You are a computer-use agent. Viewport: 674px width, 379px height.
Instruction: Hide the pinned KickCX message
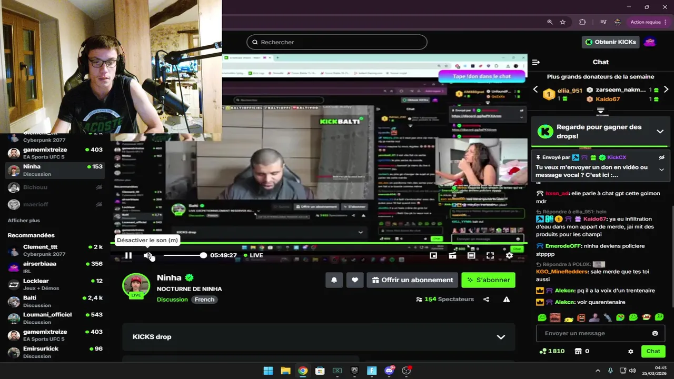coord(662,157)
